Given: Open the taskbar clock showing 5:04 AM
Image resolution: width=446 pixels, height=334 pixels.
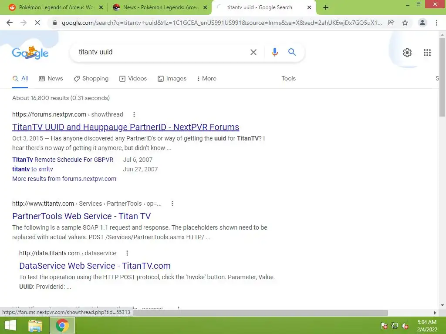Looking at the screenshot, I should click(x=427, y=326).
